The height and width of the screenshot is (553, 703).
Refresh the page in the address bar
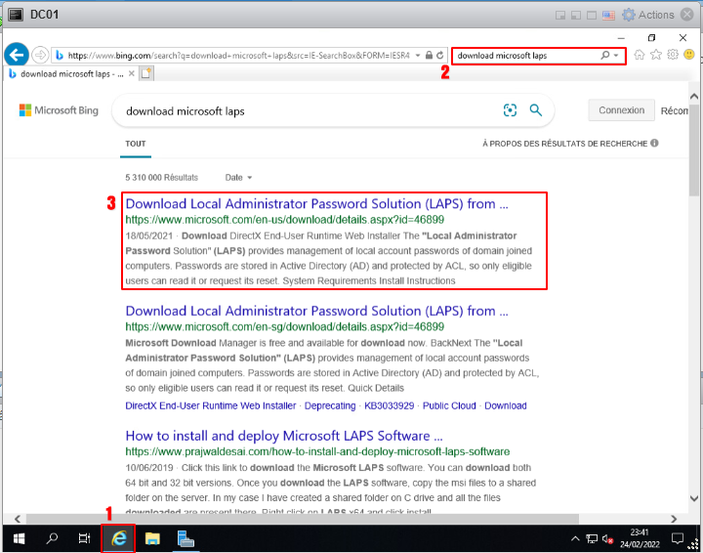(441, 56)
